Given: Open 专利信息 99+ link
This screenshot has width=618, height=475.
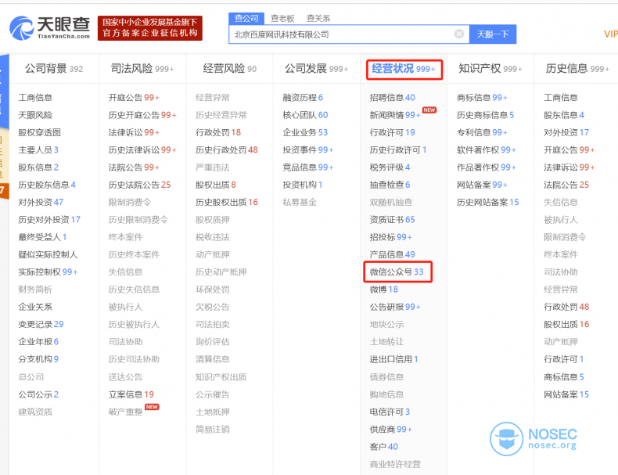Looking at the screenshot, I should [483, 132].
